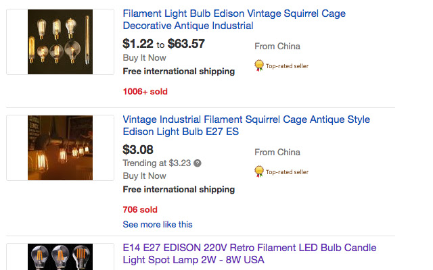
Task: Click the 706 sold text
Action: point(140,210)
